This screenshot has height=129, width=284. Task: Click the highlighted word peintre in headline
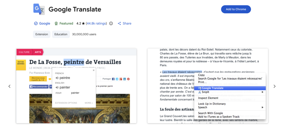tap(74, 62)
